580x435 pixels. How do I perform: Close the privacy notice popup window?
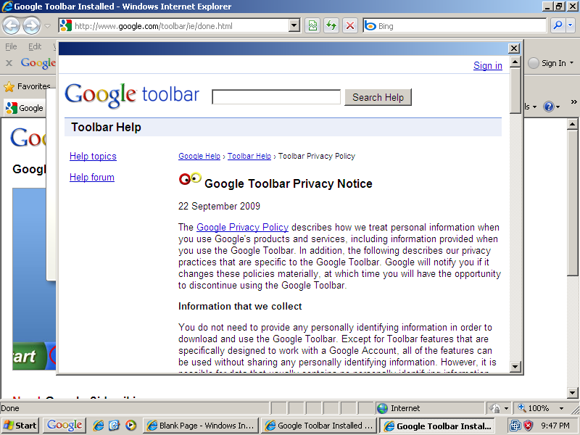coord(514,49)
